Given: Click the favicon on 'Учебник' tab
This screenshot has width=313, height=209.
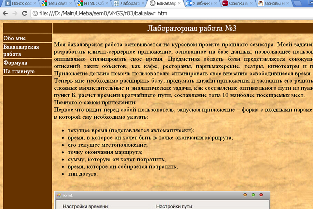Looking at the screenshot, I should 189,3.
